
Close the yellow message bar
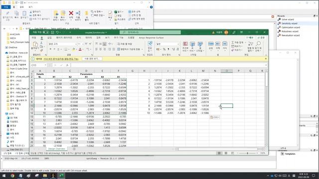click(266, 59)
